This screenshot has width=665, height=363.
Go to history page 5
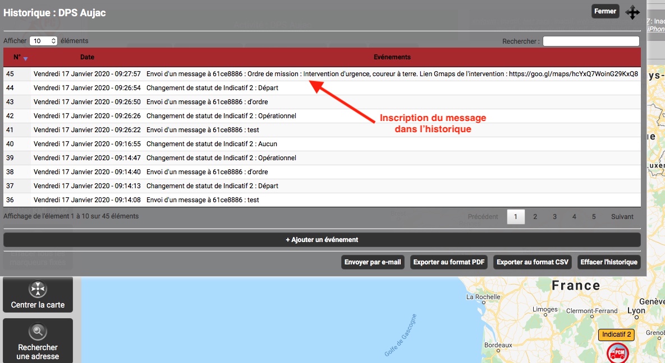(594, 216)
